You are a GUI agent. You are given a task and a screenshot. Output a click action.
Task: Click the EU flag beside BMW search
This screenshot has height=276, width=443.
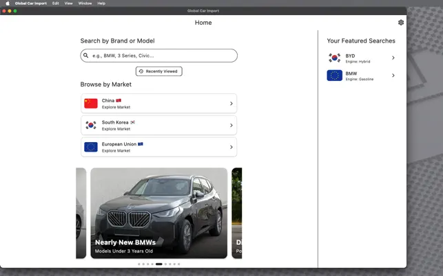335,76
